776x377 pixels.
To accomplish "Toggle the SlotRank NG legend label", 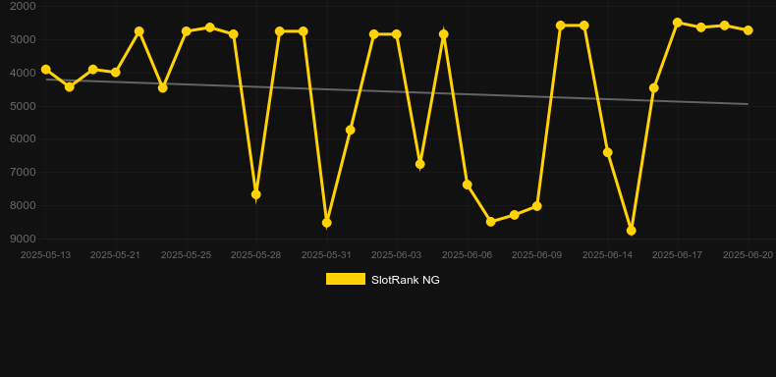I will 406,280.
